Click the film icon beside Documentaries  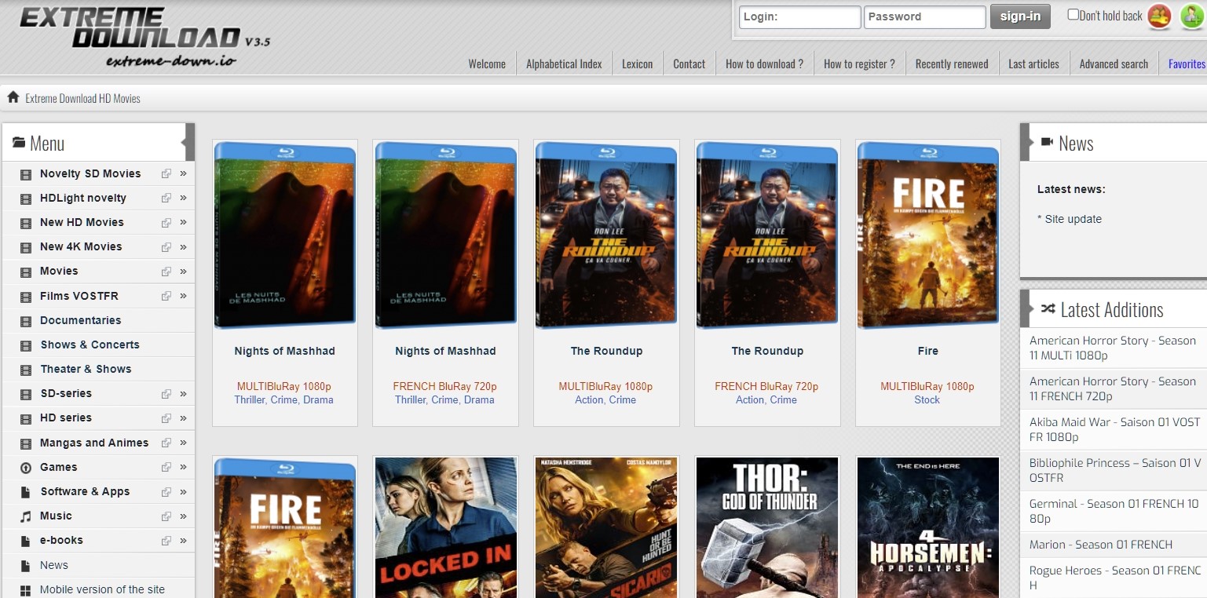pyautogui.click(x=26, y=321)
